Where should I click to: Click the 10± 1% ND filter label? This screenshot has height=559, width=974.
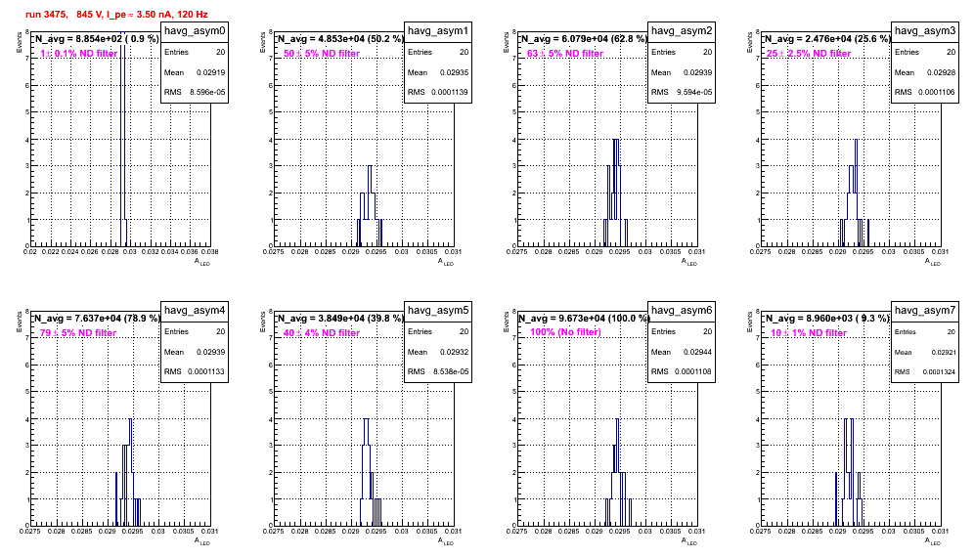[809, 333]
